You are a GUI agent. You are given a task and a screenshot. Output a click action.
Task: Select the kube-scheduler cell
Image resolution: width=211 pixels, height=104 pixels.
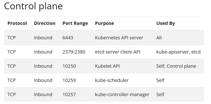[112, 80]
